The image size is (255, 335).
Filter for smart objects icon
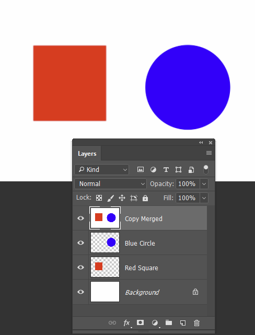(191, 170)
